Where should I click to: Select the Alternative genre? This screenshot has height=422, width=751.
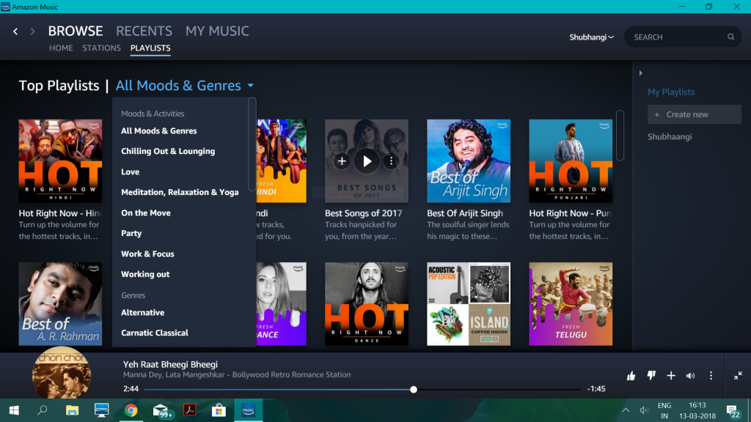[x=143, y=312]
